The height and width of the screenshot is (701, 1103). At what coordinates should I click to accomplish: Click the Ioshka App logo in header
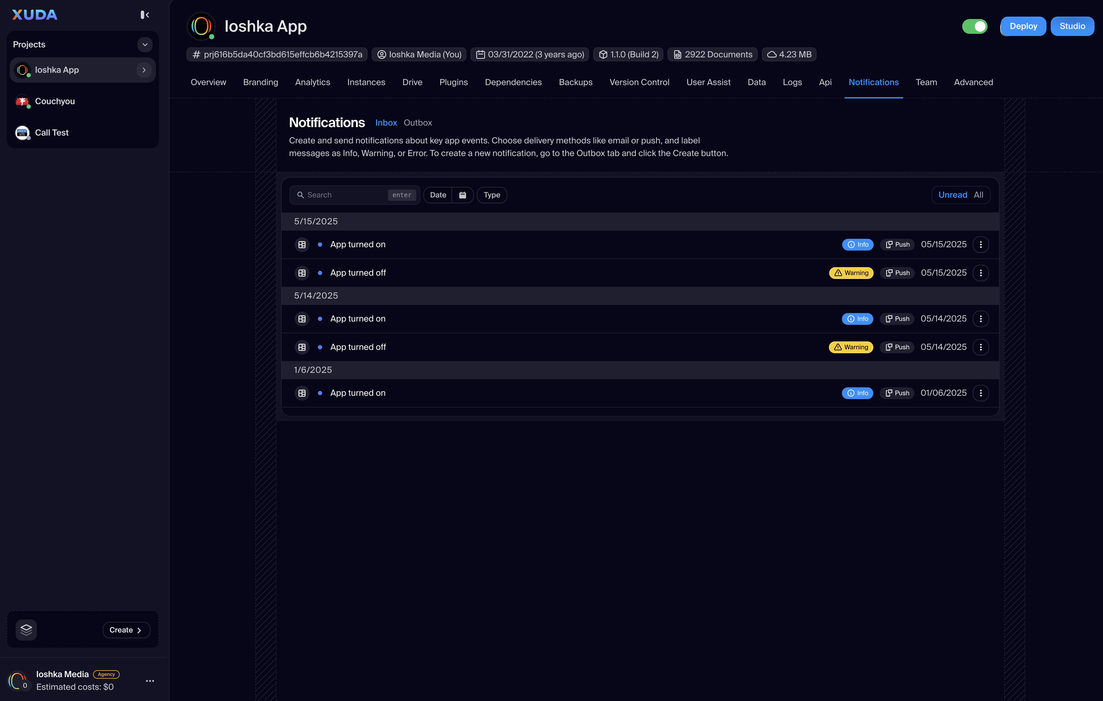point(201,26)
